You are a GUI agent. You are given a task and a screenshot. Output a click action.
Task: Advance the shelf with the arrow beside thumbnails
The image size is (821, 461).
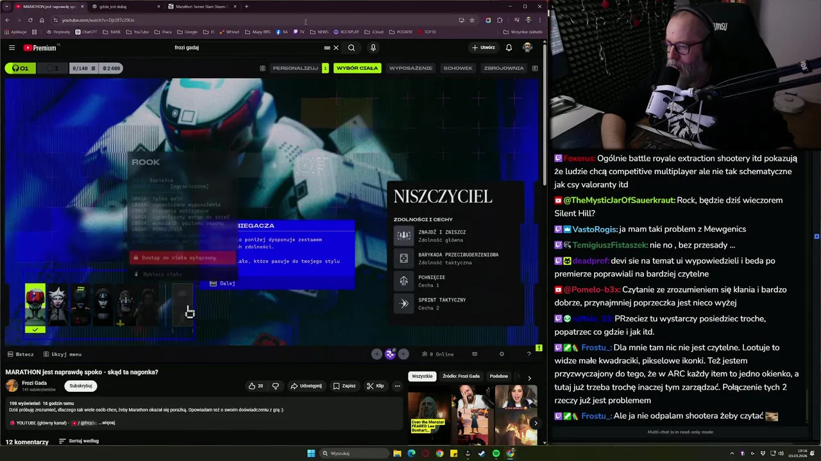coord(536,423)
